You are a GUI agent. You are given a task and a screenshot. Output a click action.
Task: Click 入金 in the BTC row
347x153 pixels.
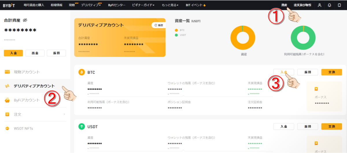pos(284,72)
